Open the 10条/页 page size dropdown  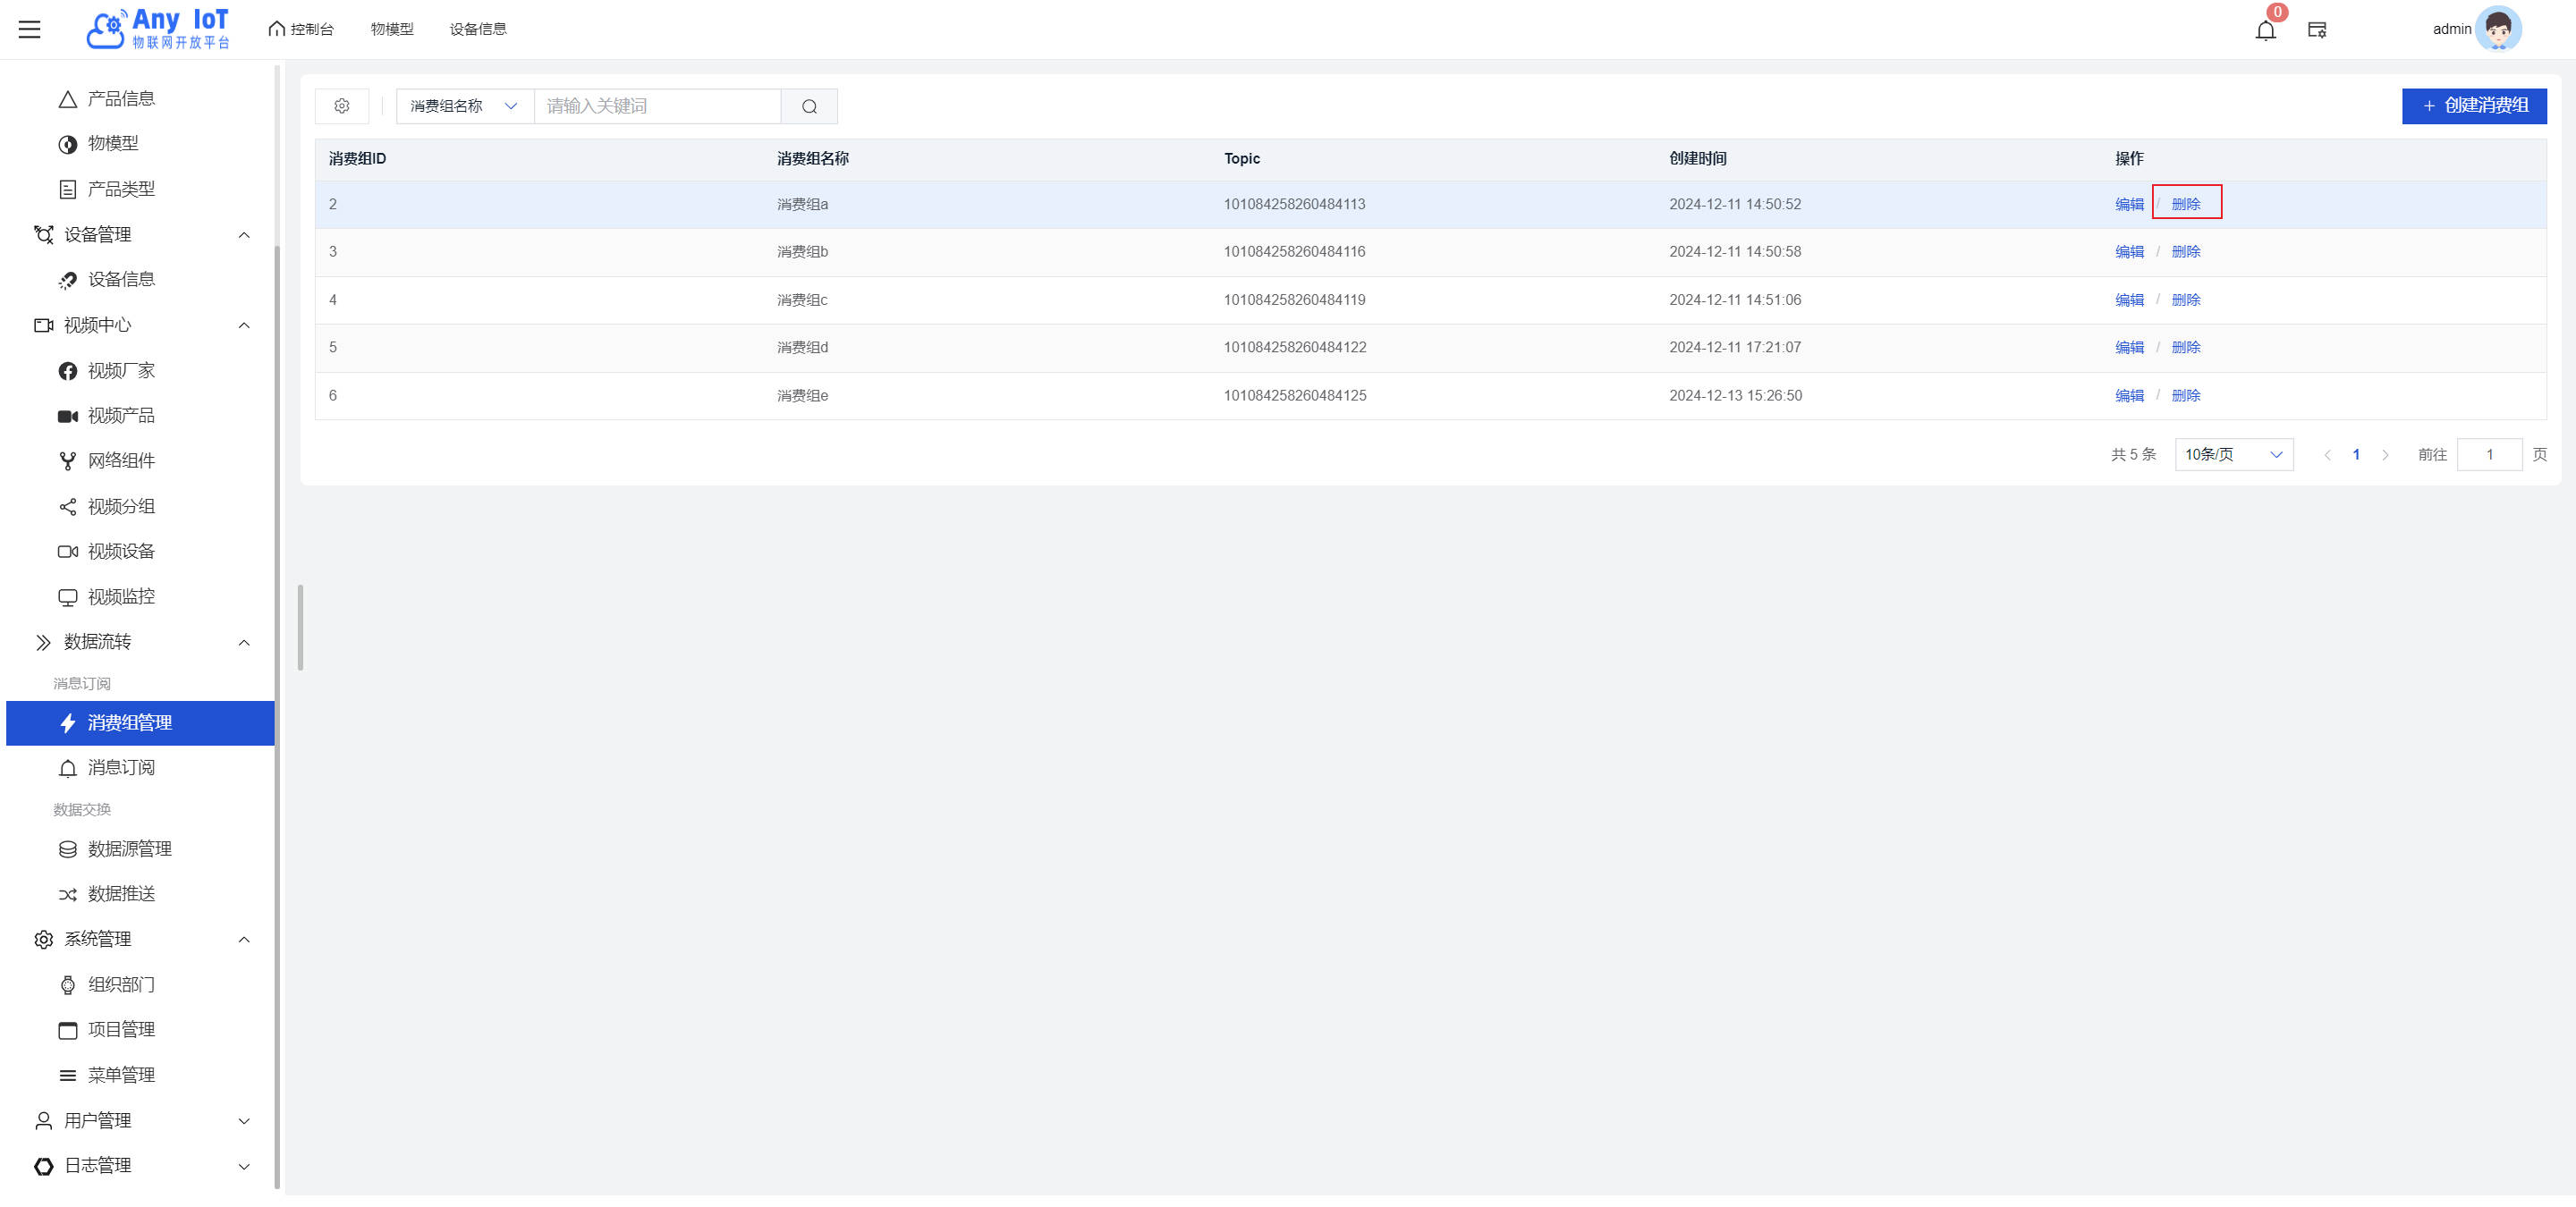2233,454
